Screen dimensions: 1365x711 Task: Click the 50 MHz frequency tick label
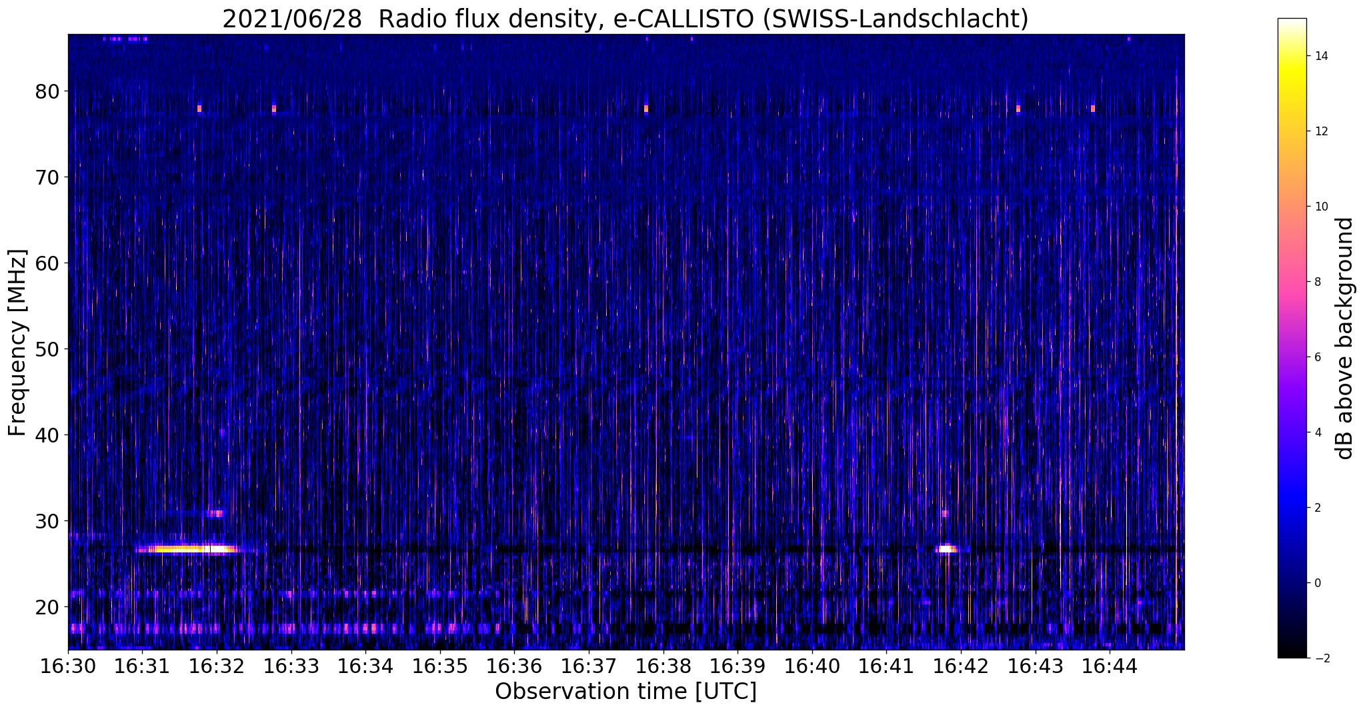47,349
